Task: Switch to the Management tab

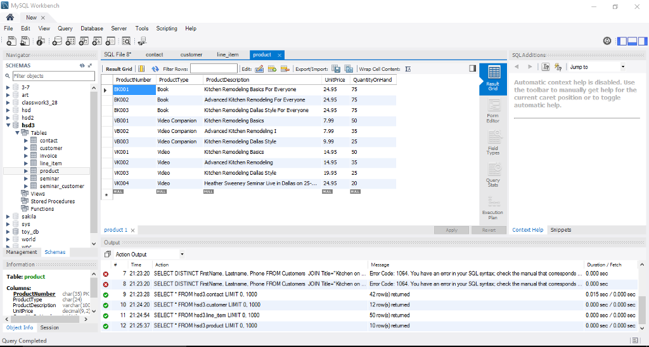Action: pos(22,252)
